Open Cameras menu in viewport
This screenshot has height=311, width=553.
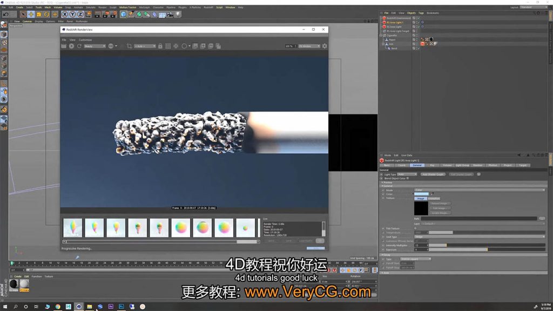(x=27, y=21)
